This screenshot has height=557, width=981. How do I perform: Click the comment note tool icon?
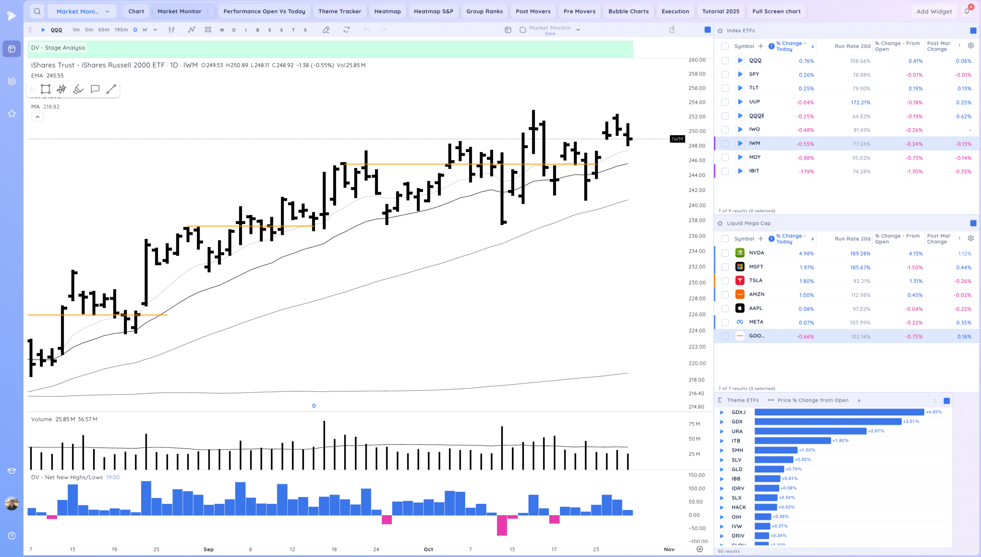tap(95, 89)
